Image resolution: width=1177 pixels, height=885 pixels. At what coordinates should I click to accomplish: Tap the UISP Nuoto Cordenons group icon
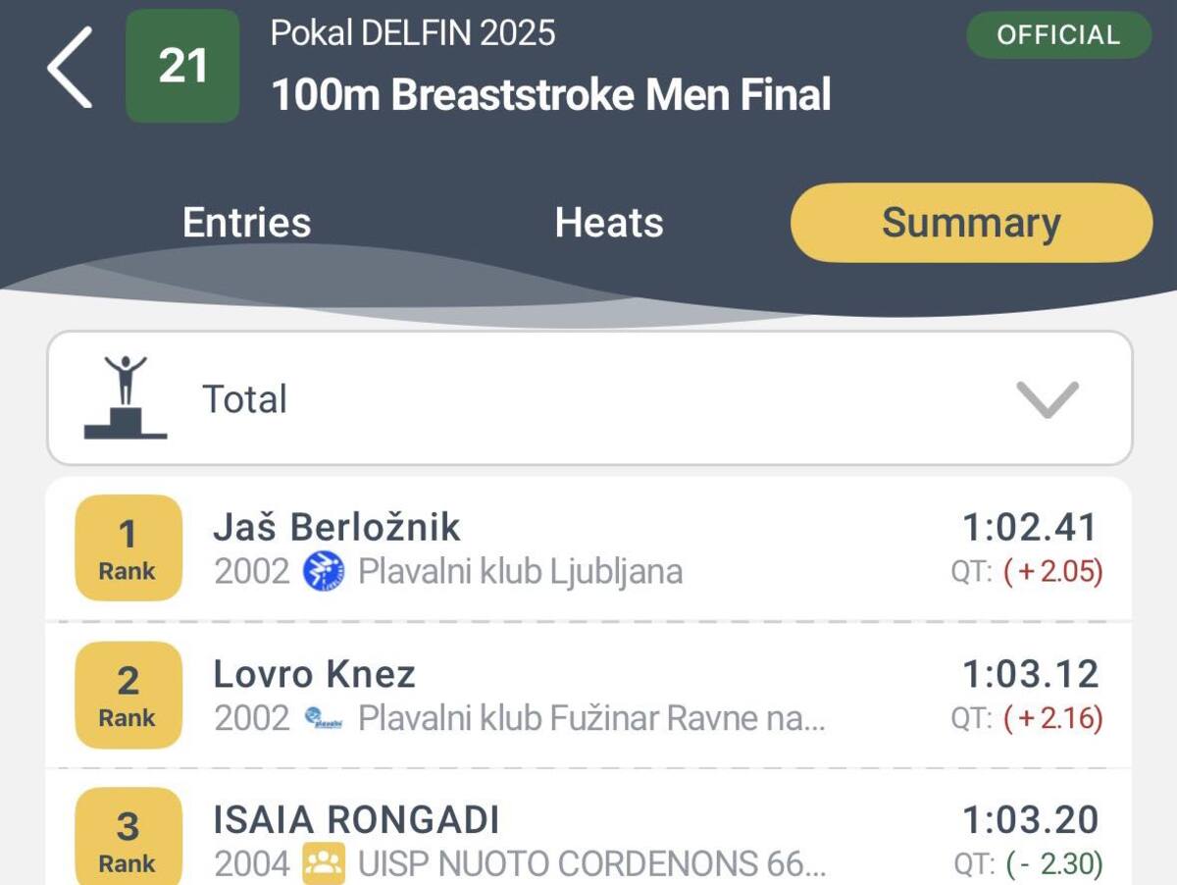click(x=324, y=863)
